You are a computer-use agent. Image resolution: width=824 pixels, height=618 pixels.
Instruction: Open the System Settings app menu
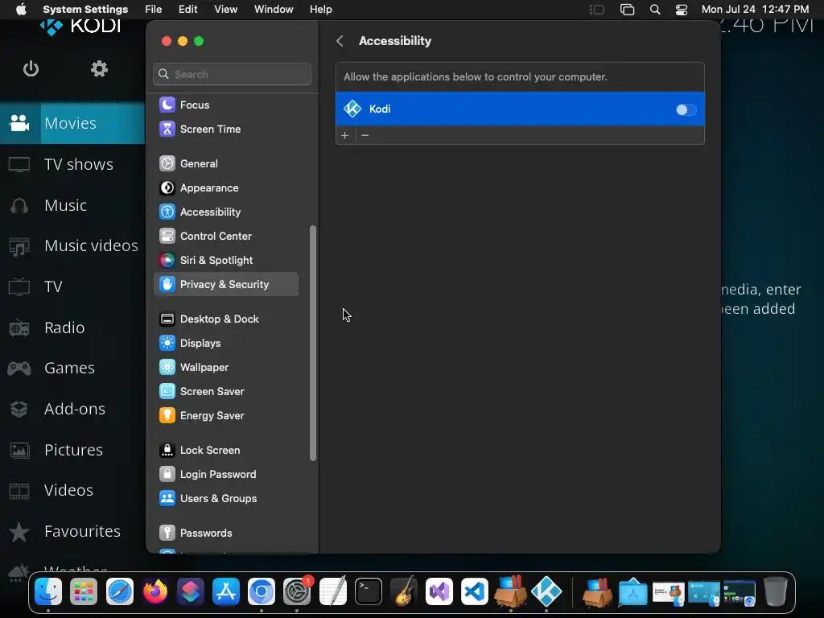click(85, 10)
